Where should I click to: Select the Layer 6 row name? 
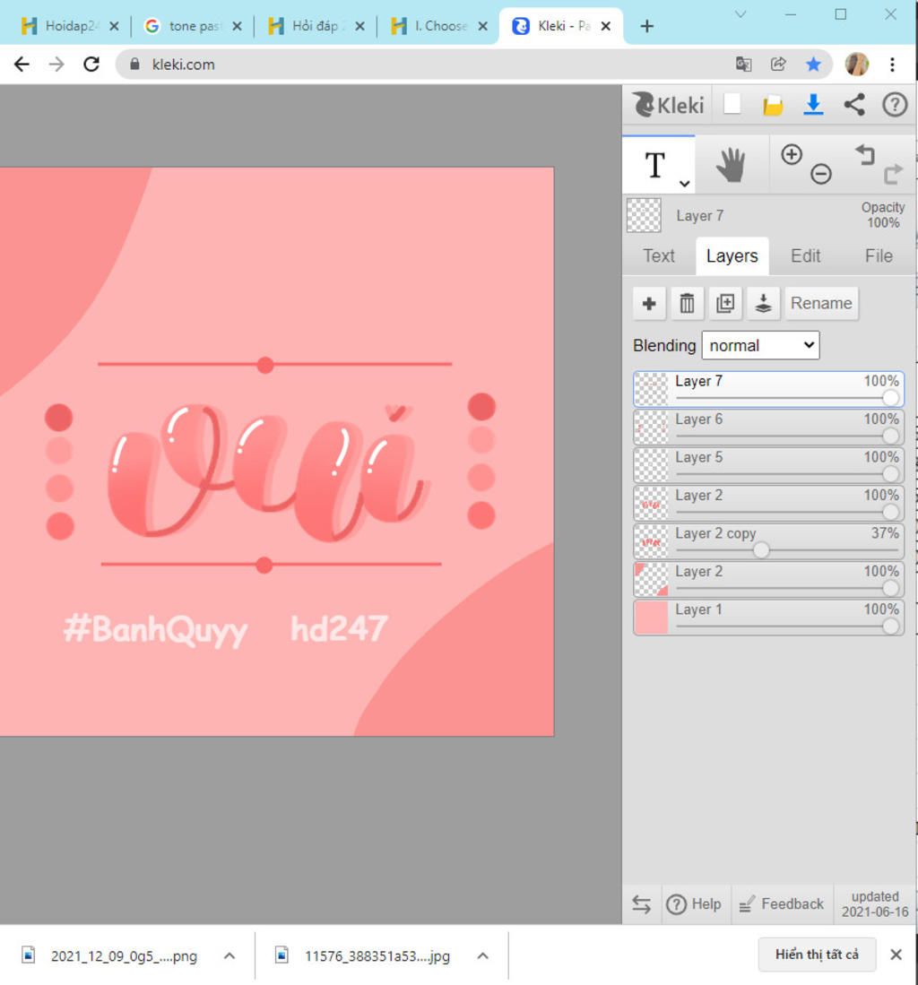[698, 419]
